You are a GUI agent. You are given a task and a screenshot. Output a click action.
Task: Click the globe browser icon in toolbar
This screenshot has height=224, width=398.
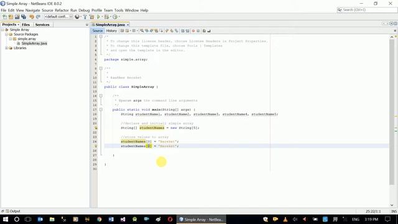click(x=77, y=17)
